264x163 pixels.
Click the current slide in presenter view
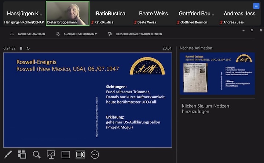pyautogui.click(x=88, y=100)
